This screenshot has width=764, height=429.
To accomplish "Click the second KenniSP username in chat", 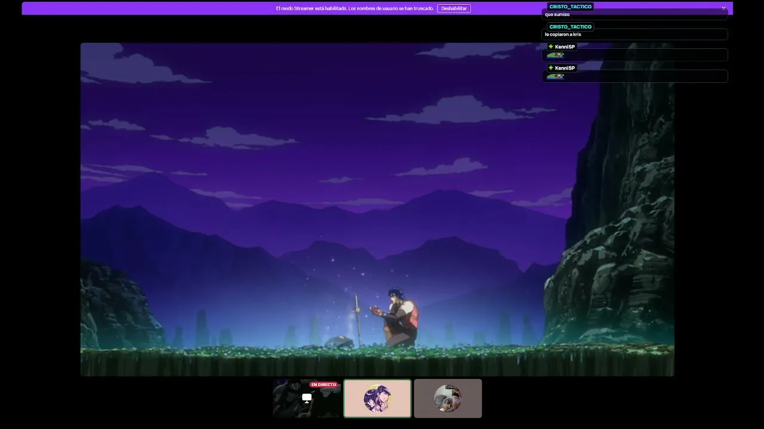I will pos(565,68).
